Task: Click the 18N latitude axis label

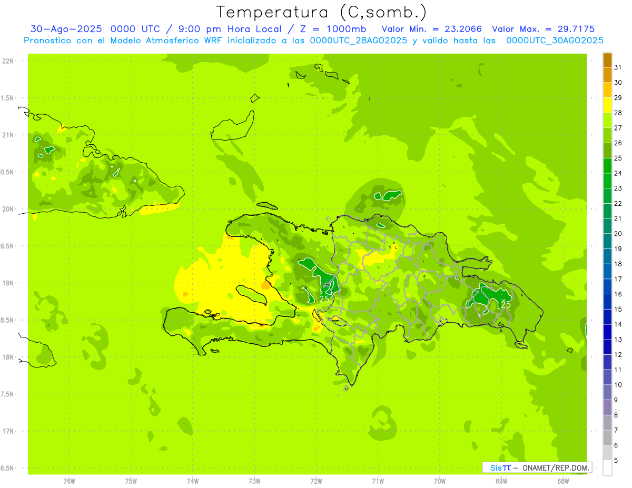Action: (8, 357)
